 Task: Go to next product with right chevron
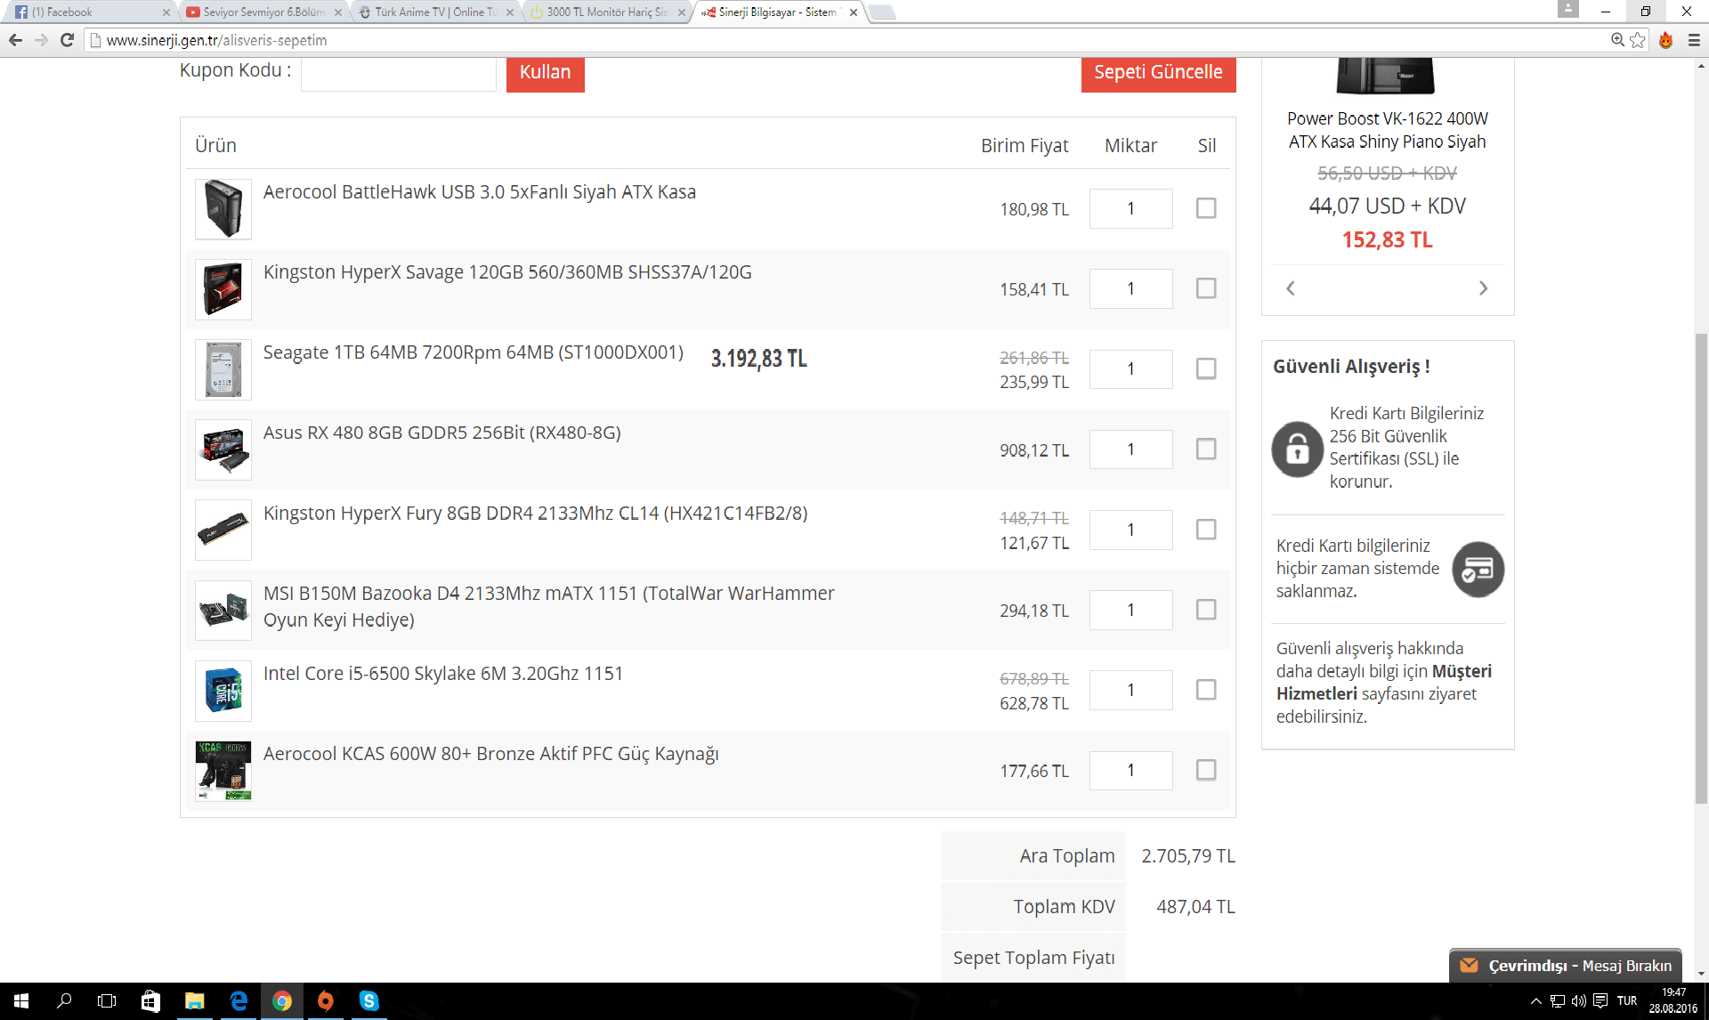coord(1483,288)
